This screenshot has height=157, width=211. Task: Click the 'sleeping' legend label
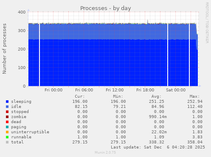(21, 102)
